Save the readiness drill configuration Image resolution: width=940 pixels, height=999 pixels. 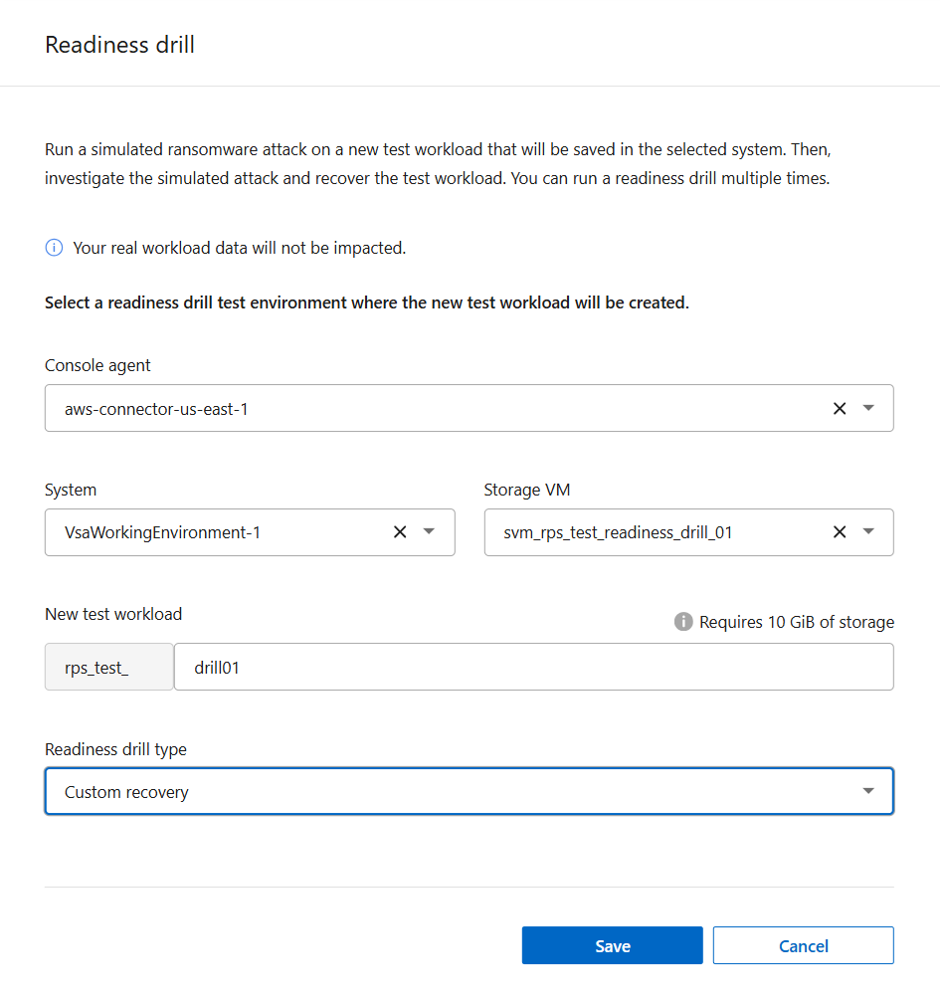click(x=612, y=945)
